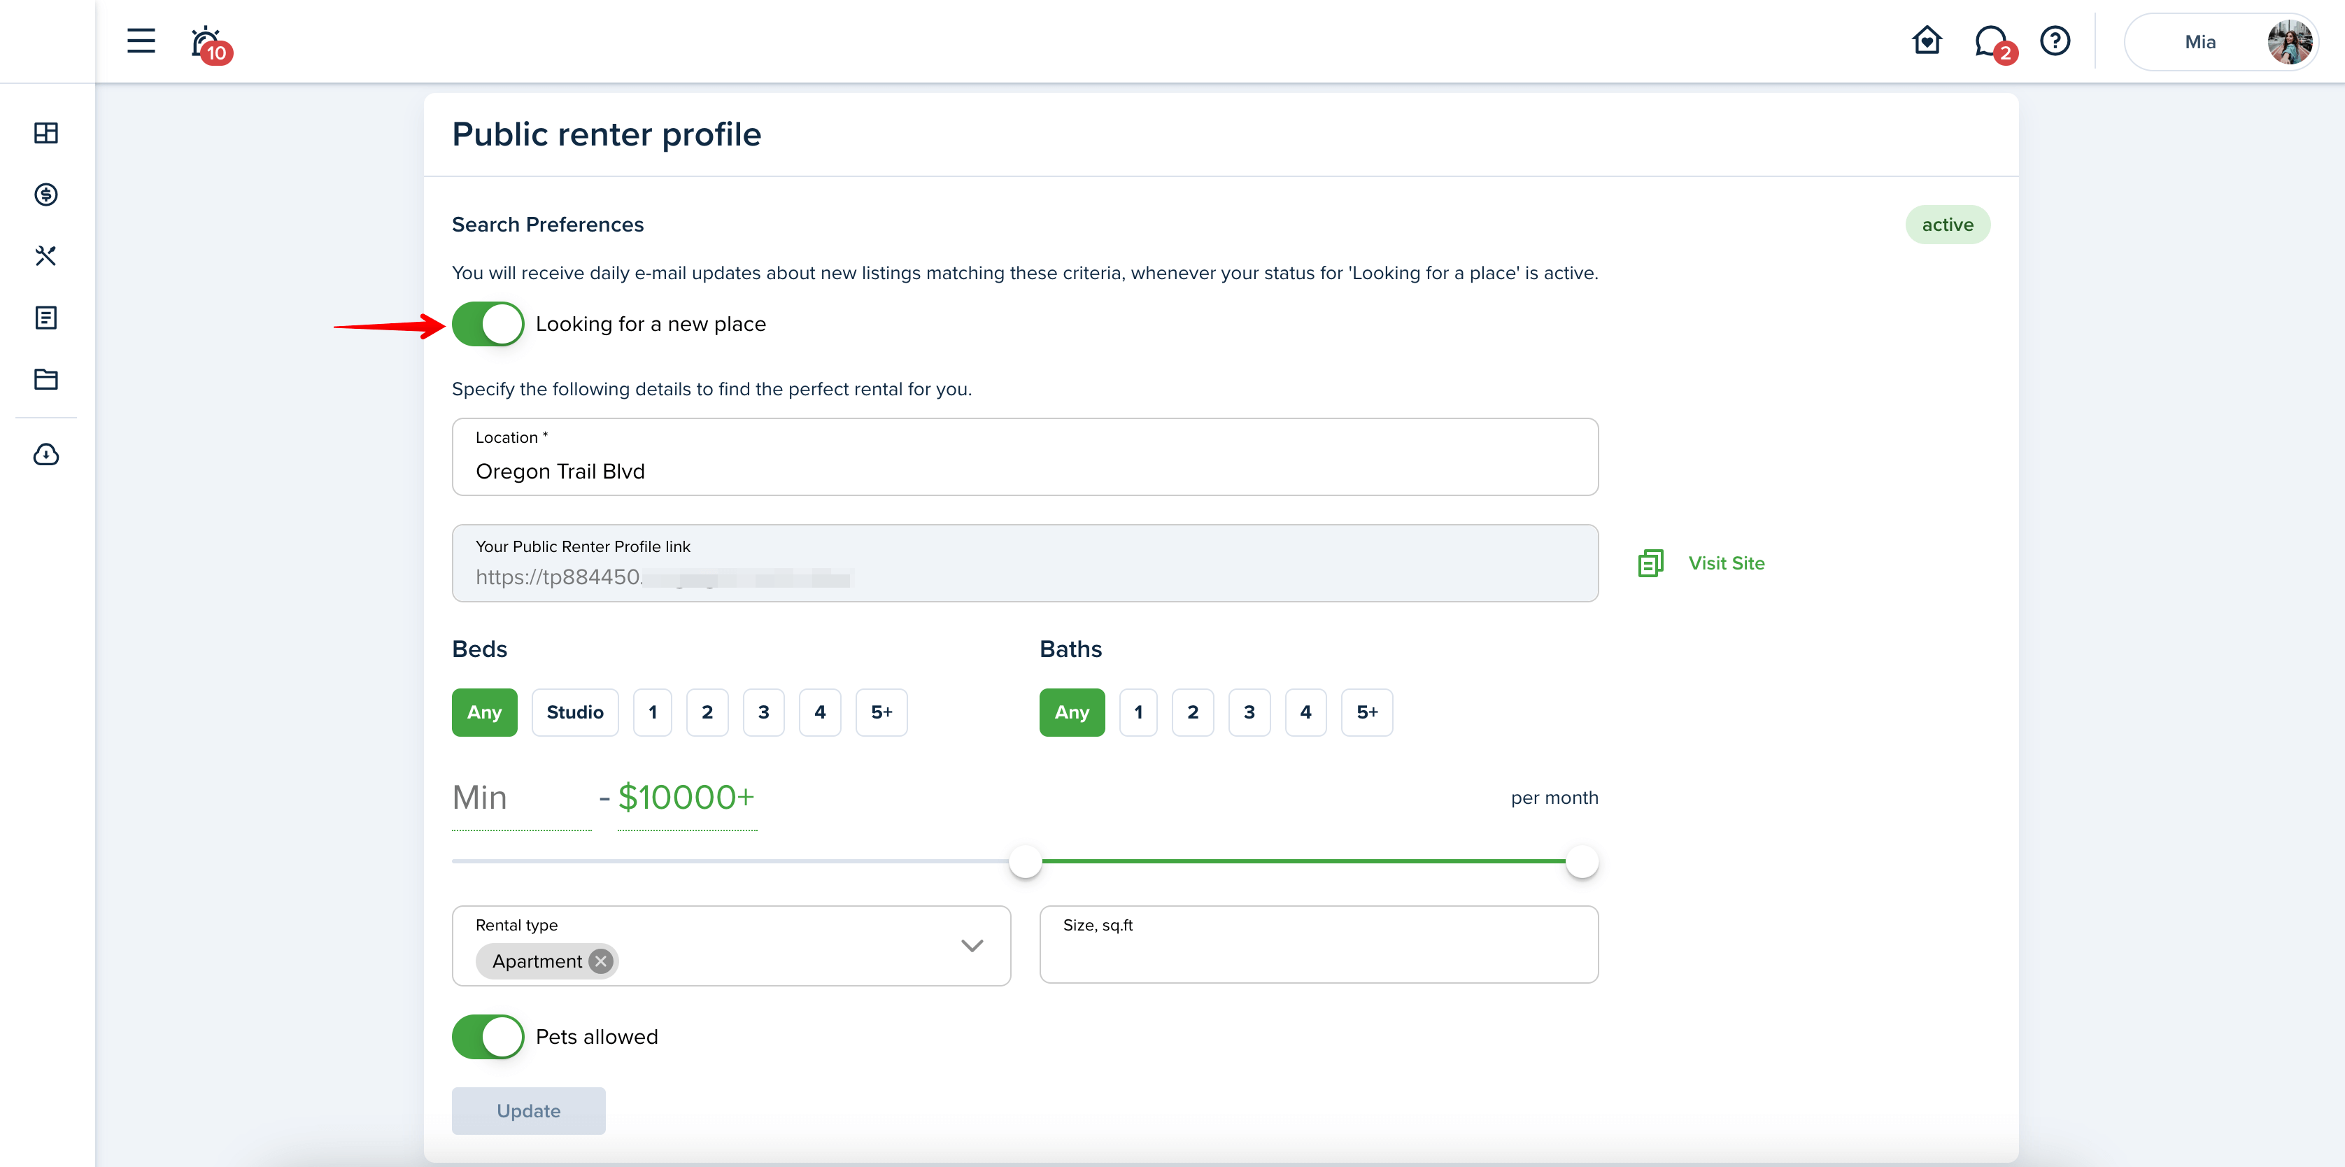Screen dimensions: 2345x1167
Task: Open the cloud download icon in sidebar
Action: (45, 454)
